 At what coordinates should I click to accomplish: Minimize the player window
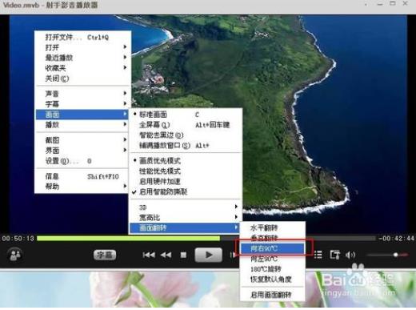(x=380, y=4)
